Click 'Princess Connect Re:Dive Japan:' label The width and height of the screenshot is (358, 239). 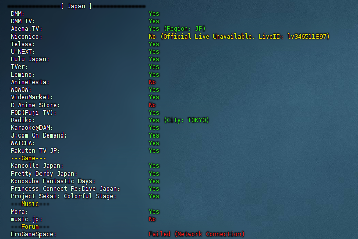65,189
